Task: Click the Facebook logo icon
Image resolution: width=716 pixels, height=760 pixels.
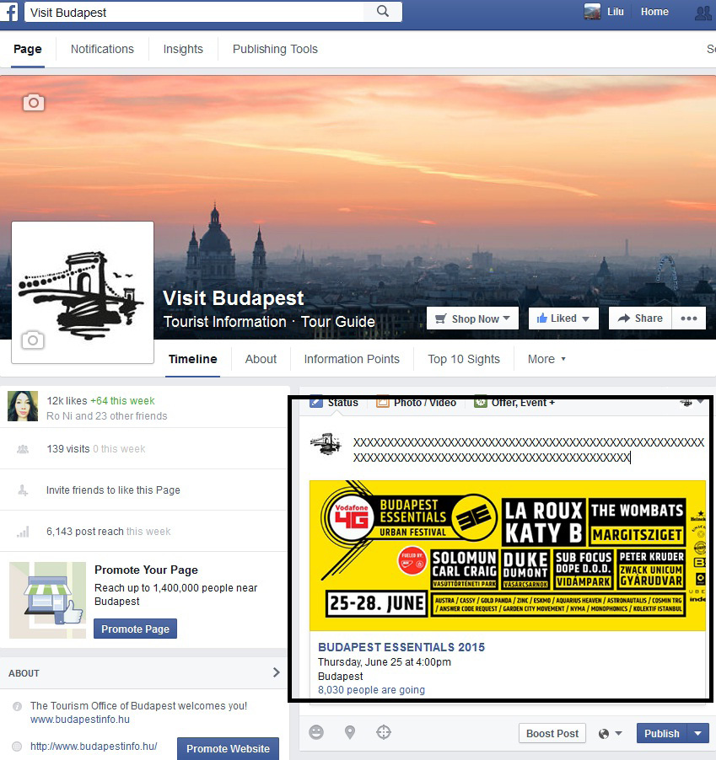Action: 8,11
